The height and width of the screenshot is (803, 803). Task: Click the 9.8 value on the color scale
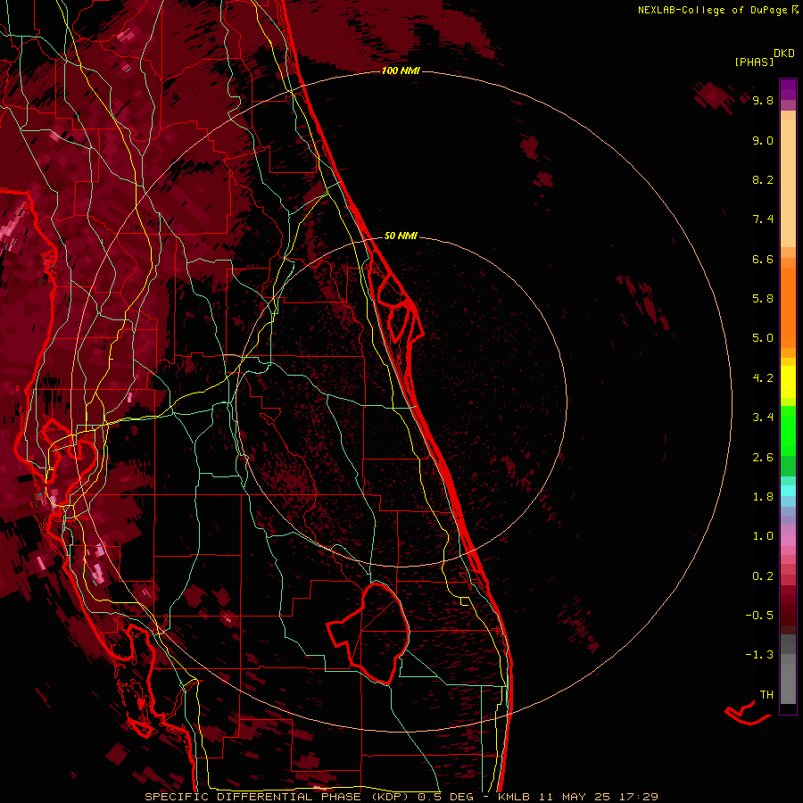click(x=763, y=100)
